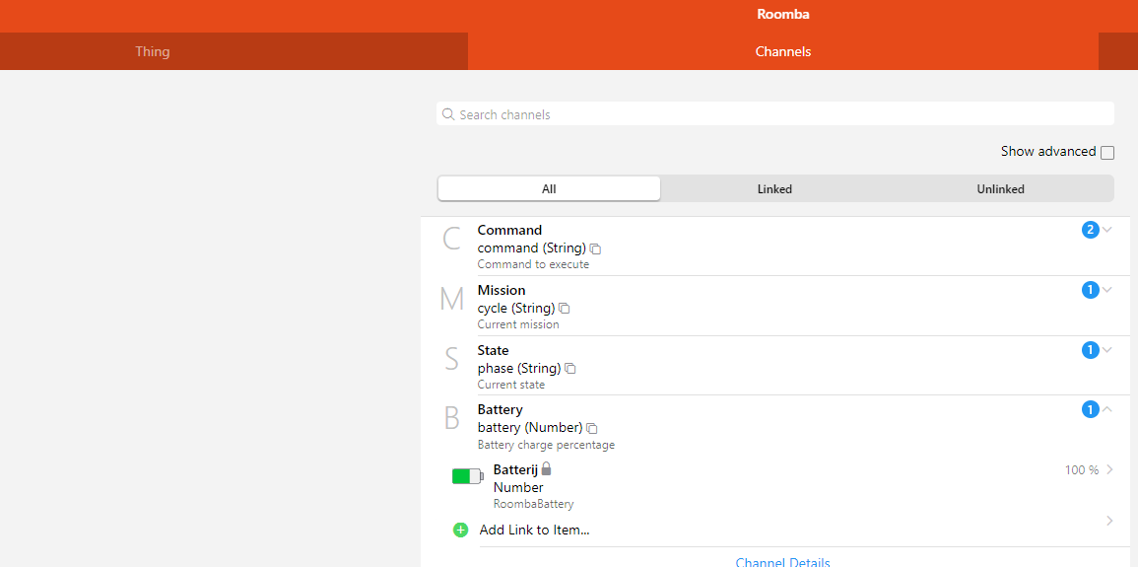Filter channels by Unlinked
The image size is (1138, 567).
coord(1000,188)
